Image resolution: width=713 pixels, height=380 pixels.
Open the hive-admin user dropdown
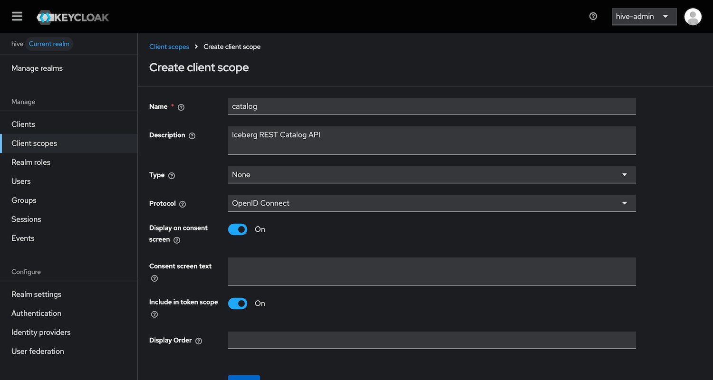(644, 17)
